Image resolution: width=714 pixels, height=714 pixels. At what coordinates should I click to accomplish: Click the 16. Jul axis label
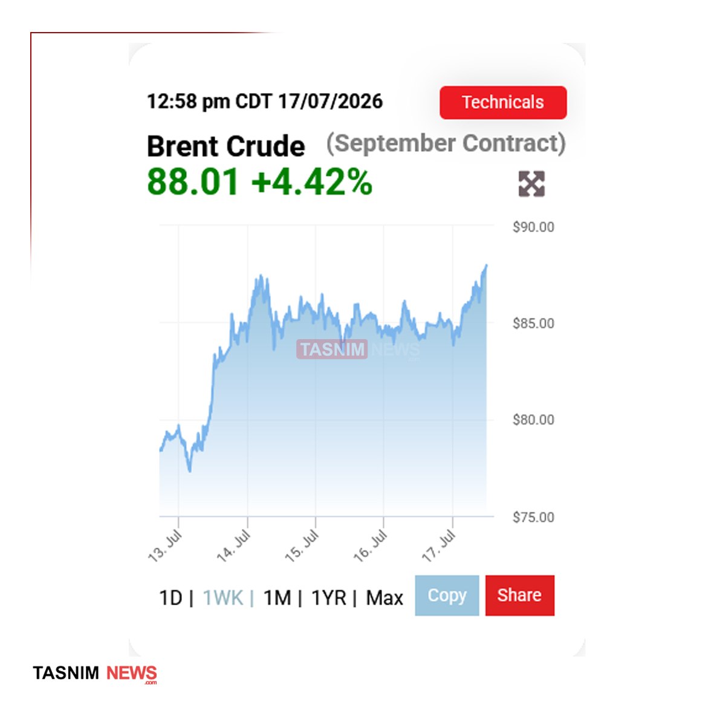(370, 546)
